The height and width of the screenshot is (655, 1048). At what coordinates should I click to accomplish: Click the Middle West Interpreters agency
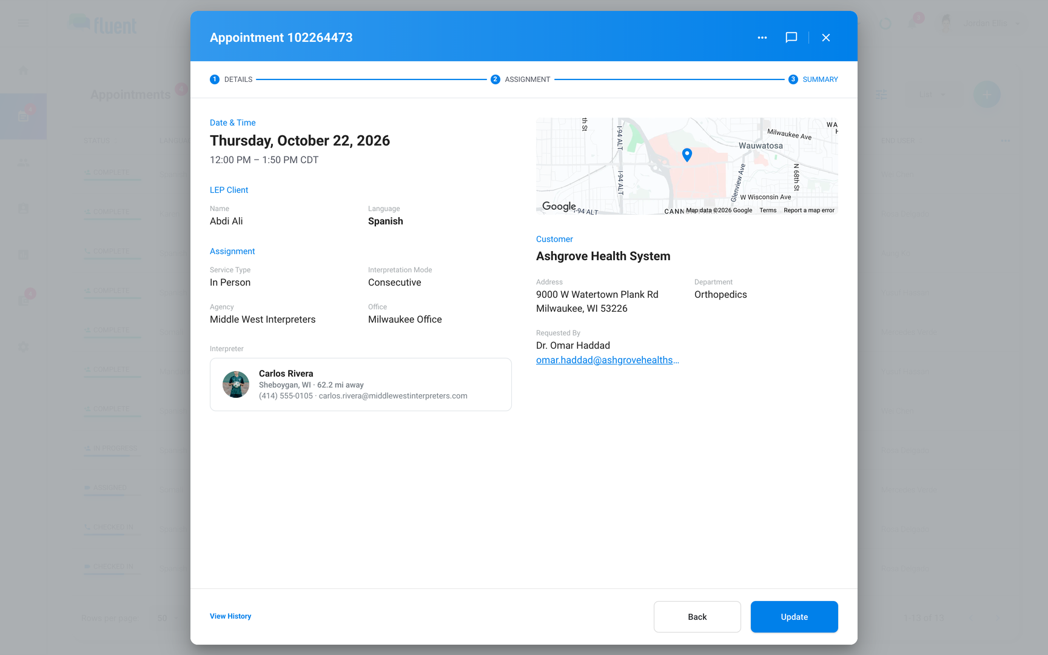point(263,320)
